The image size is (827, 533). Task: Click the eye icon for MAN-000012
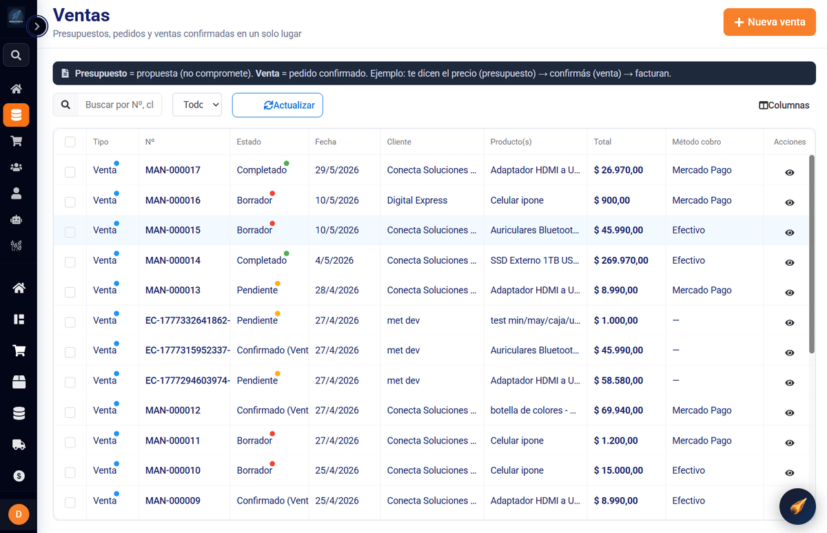790,412
